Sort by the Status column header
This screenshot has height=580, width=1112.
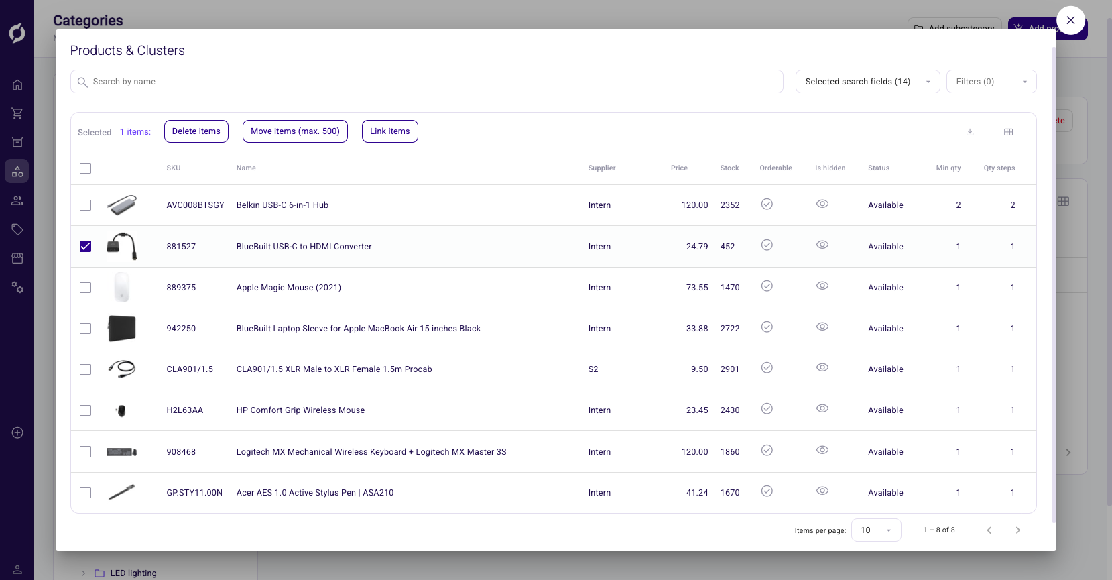(x=879, y=168)
